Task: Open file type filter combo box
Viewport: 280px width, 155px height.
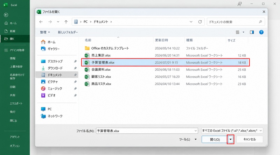Action: (232, 131)
